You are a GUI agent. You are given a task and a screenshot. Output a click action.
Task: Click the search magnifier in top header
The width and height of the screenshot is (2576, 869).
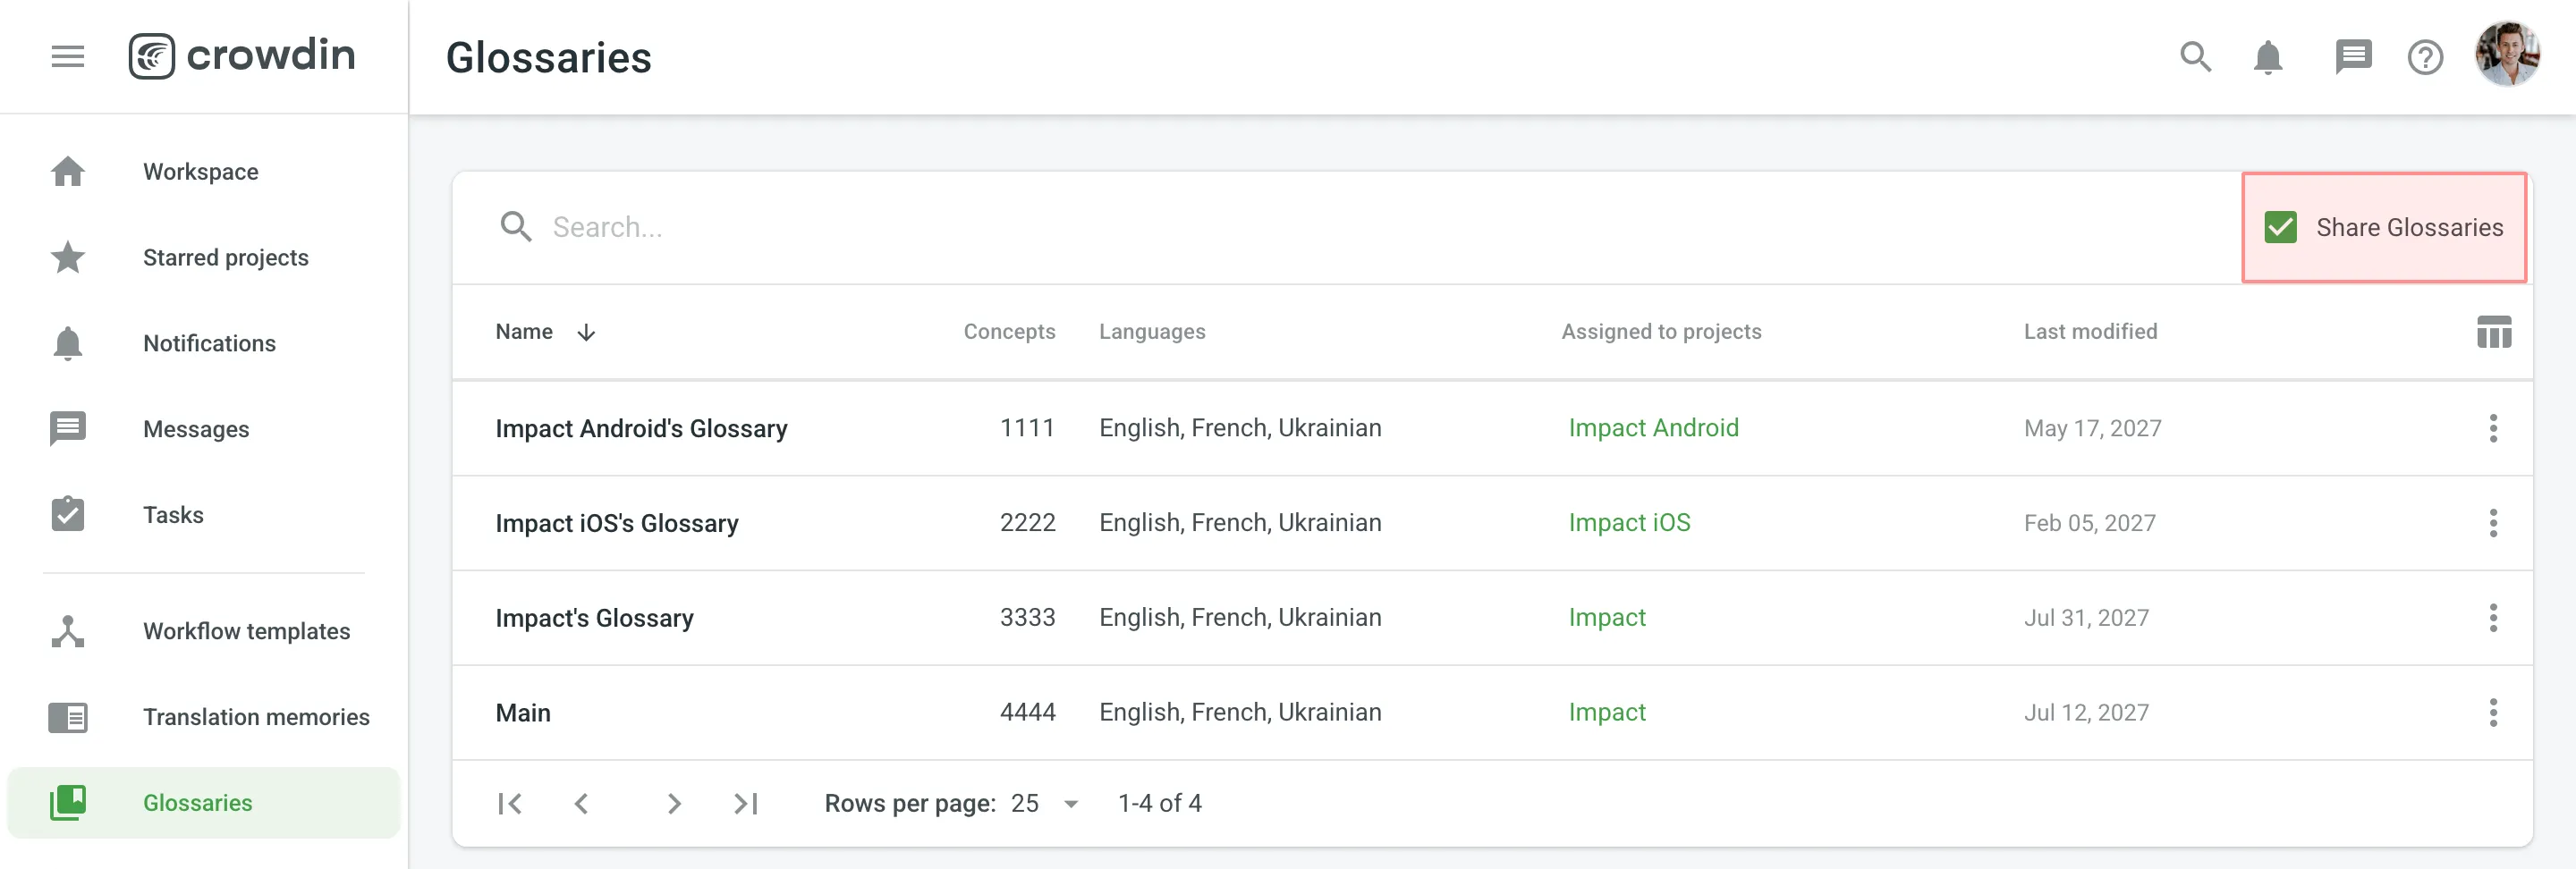[2194, 57]
